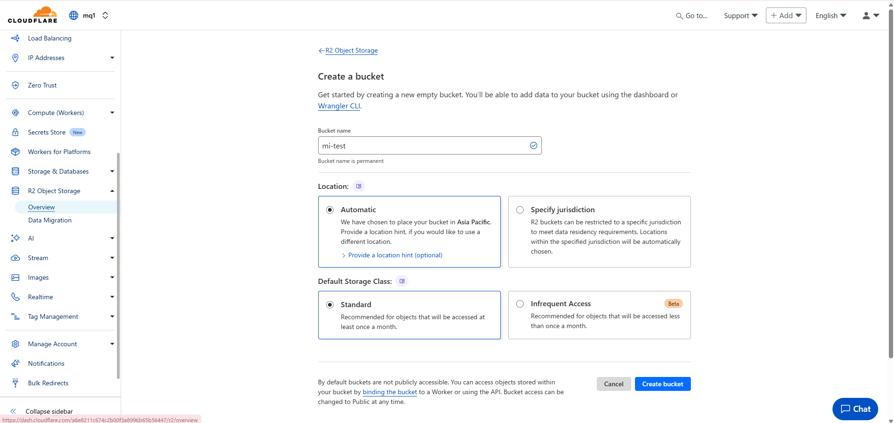
Task: Click the Create bucket button
Action: point(662,384)
